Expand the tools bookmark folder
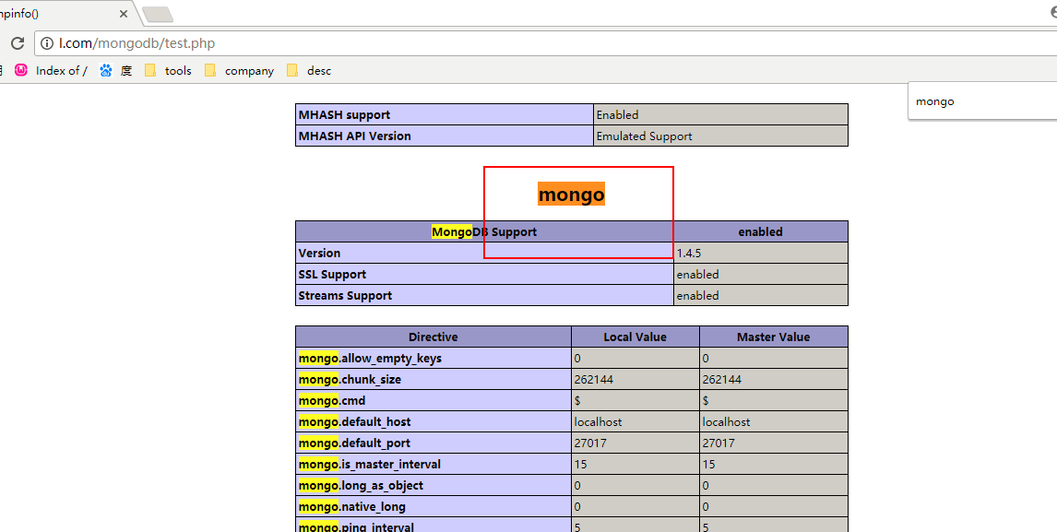Viewport: 1057px width, 532px height. [168, 70]
